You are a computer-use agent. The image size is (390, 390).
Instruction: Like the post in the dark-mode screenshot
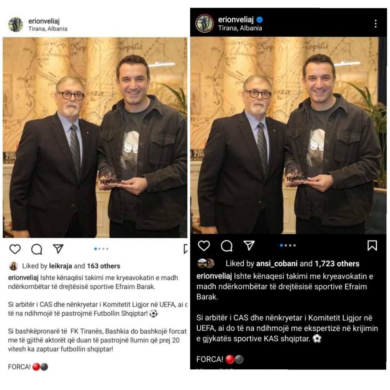coord(204,246)
